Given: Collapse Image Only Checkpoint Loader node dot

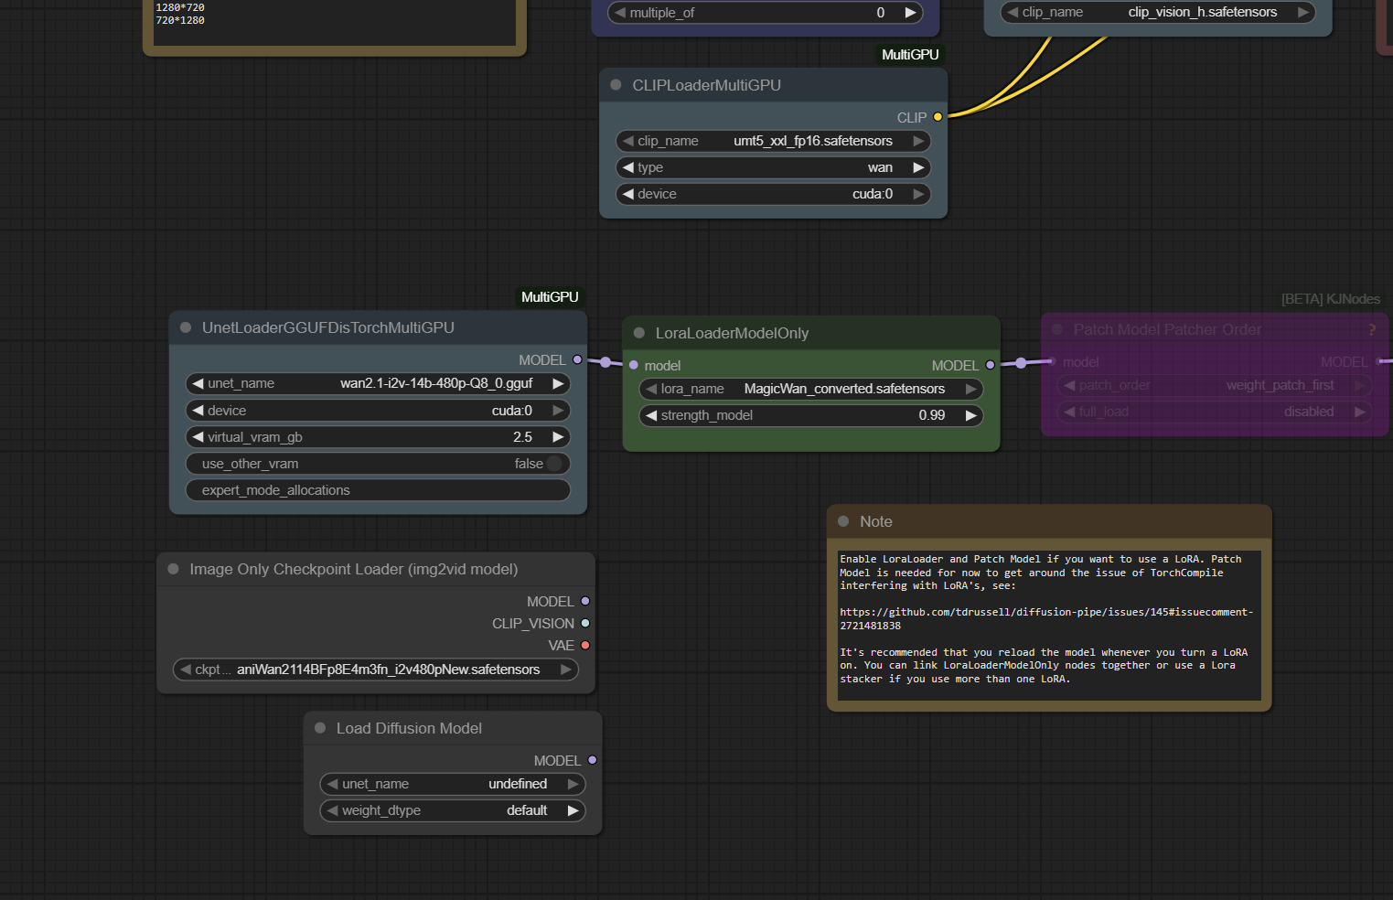Looking at the screenshot, I should [173, 569].
